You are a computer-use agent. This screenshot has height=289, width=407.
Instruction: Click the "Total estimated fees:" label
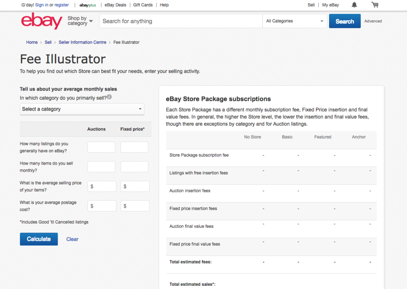(190, 262)
